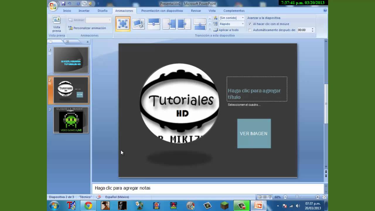Switch to Normal view in status bar
This screenshot has height=211, width=375.
260,197
